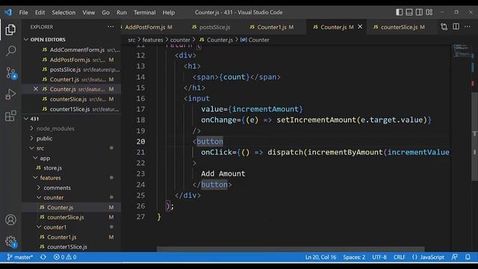Screen dimensions: 478x269
Task: Toggle primary side bar layout icon
Action: point(399,12)
